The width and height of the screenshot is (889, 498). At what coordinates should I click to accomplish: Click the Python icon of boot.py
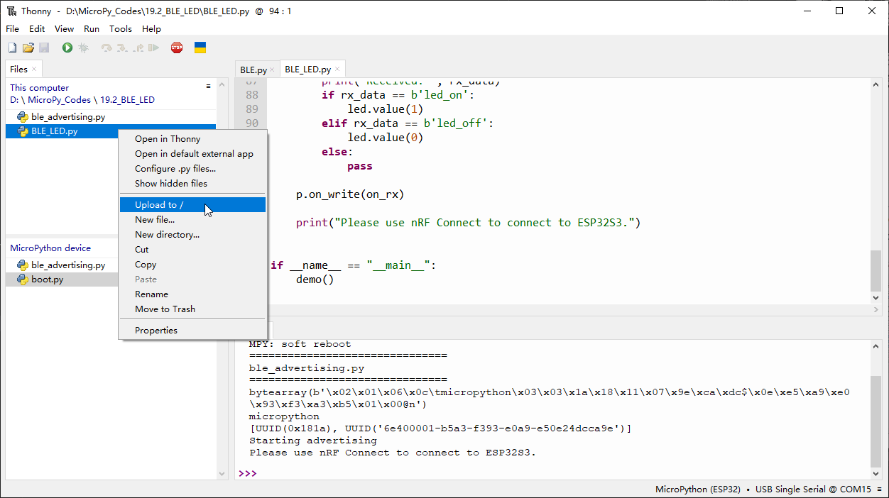click(x=23, y=280)
